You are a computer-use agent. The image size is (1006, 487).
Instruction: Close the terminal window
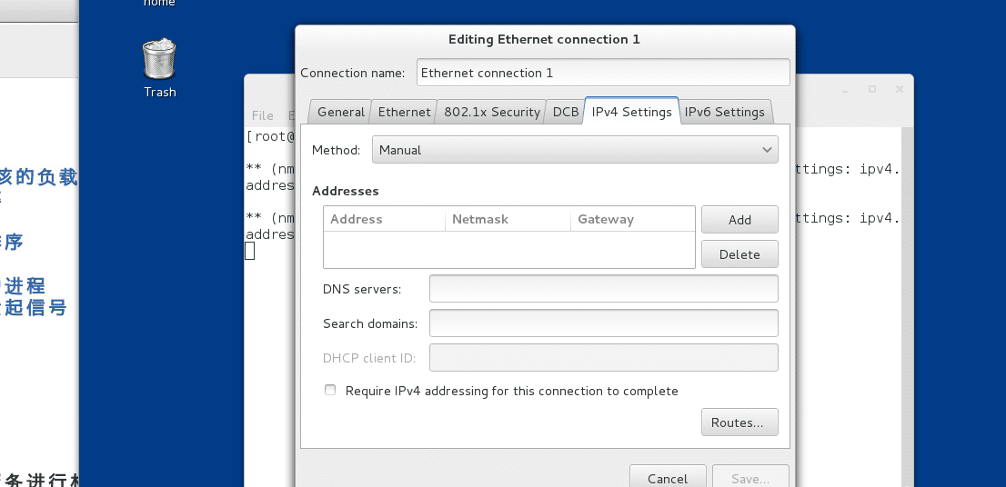(x=900, y=90)
